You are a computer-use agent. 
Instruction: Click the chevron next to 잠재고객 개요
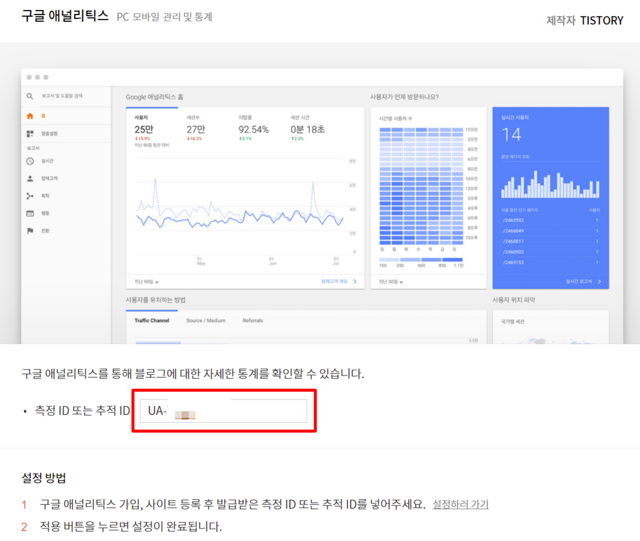pyautogui.click(x=355, y=282)
